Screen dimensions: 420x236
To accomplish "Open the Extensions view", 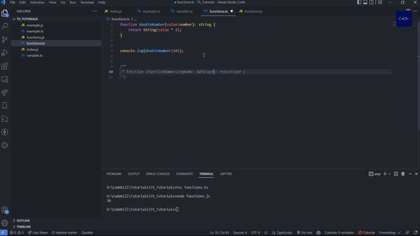I will click(5, 66).
